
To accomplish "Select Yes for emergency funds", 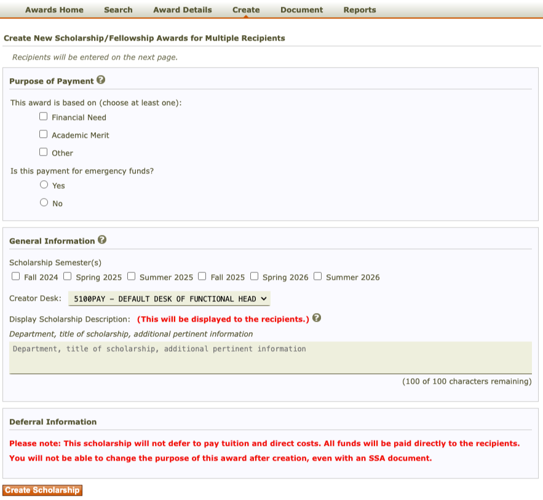I will tap(44, 185).
